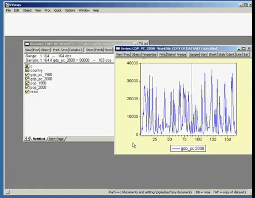Viewport: 255px width, 198px height.
Task: Click Store button in Workfile window
Action: [108, 50]
